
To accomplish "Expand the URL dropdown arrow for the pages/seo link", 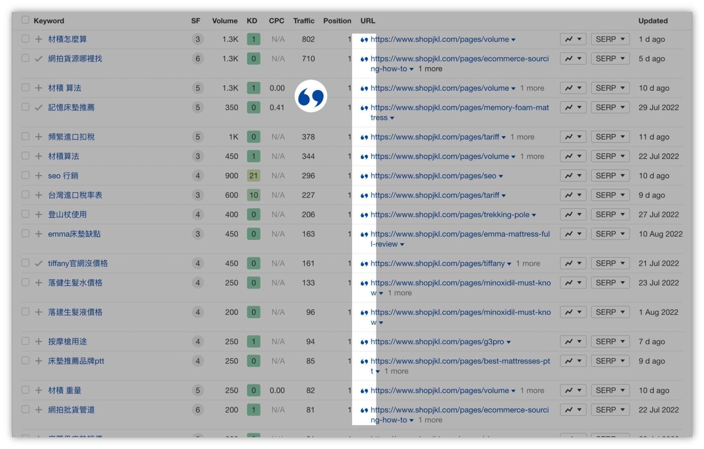I will click(501, 176).
